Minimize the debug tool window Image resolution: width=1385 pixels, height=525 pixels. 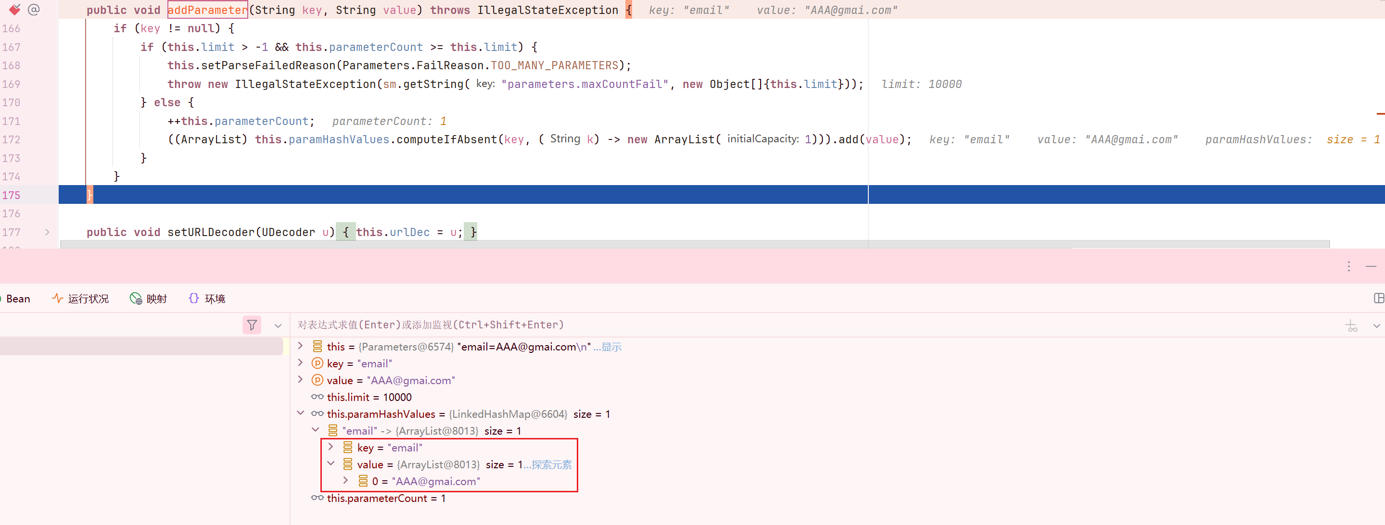1371,266
